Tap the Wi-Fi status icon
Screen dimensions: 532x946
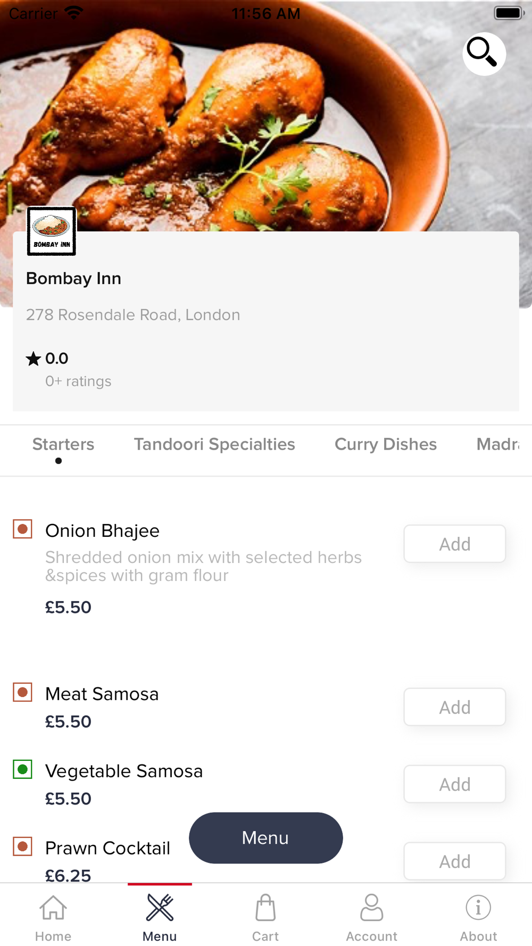click(x=73, y=13)
